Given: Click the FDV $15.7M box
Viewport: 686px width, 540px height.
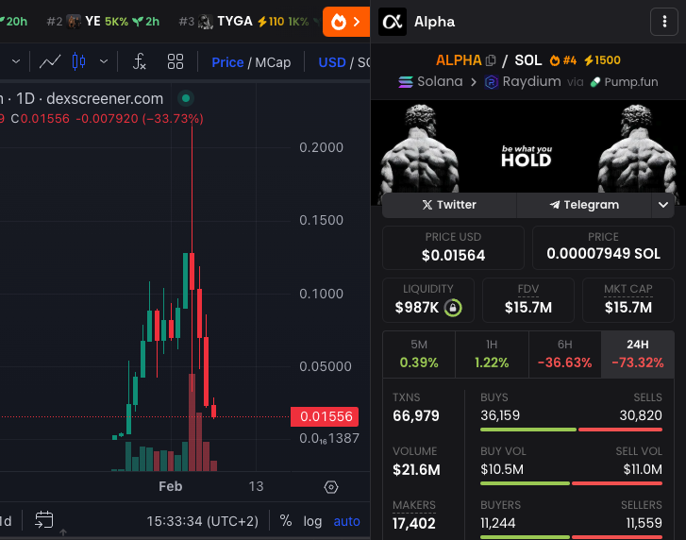Looking at the screenshot, I should (528, 300).
